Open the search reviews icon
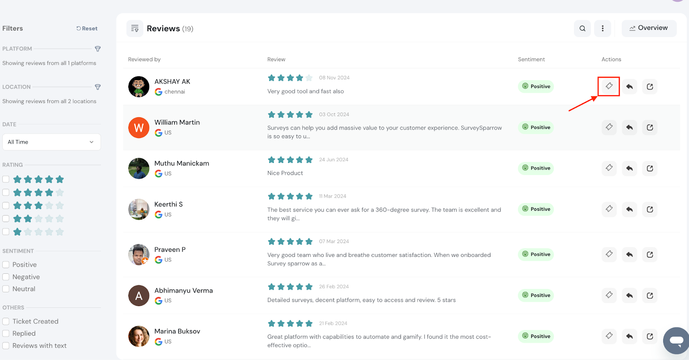Image resolution: width=689 pixels, height=360 pixels. [x=582, y=28]
